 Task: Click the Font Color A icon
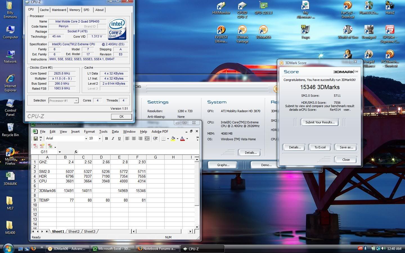pos(183,138)
